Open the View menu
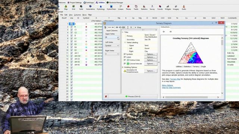The image size is (239, 134). (71, 15)
